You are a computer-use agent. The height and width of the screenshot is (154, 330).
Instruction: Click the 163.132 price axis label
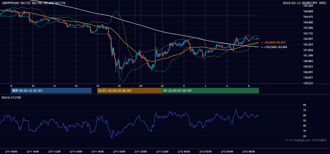pyautogui.click(x=308, y=33)
